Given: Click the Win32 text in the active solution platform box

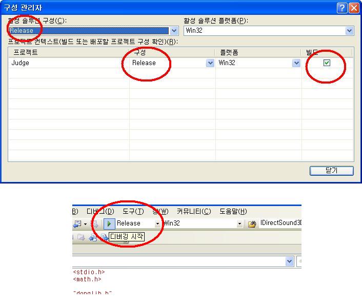Looking at the screenshot, I should point(194,30).
